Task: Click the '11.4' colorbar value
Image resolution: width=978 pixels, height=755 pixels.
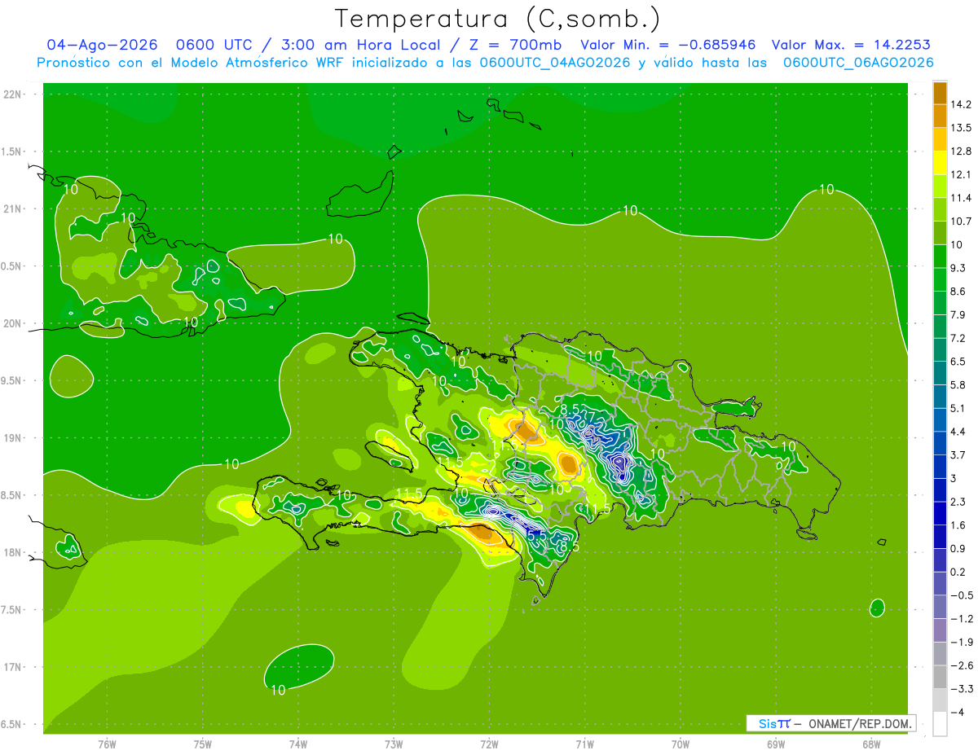Action: click(x=961, y=198)
